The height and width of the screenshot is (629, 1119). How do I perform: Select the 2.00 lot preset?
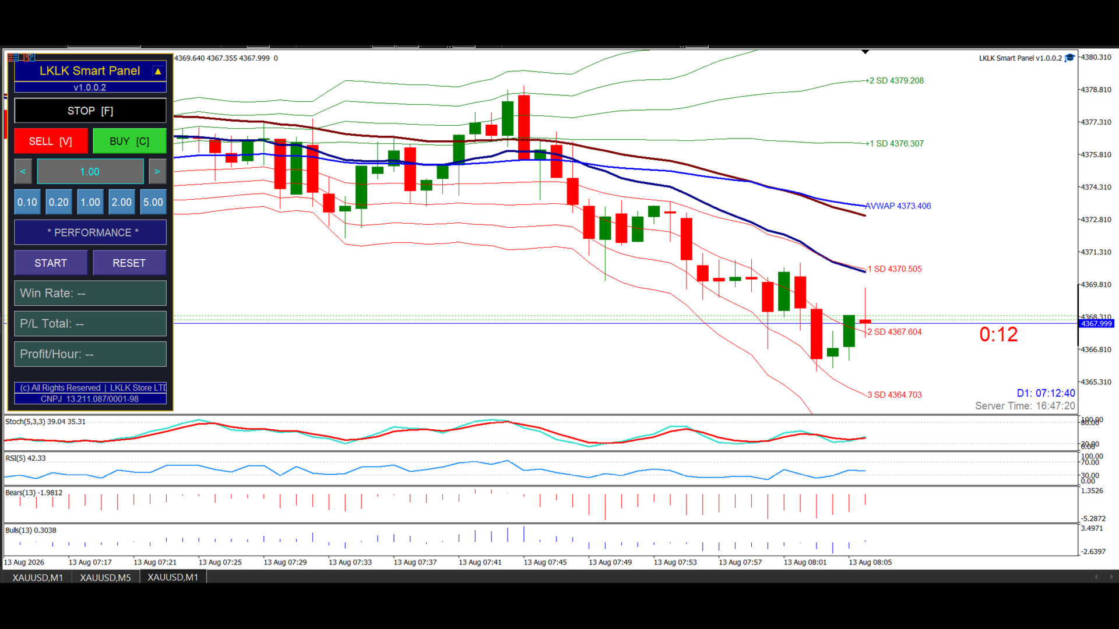122,202
